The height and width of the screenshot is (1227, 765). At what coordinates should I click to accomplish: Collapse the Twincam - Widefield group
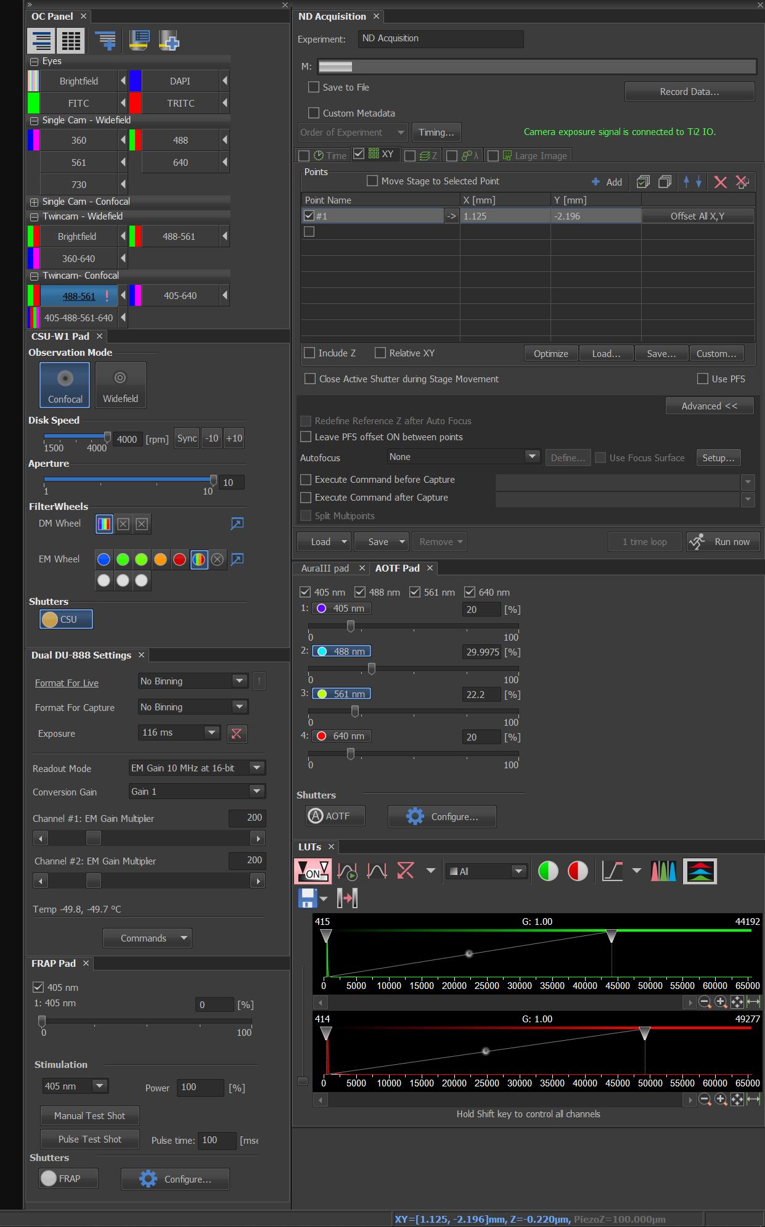tap(34, 217)
